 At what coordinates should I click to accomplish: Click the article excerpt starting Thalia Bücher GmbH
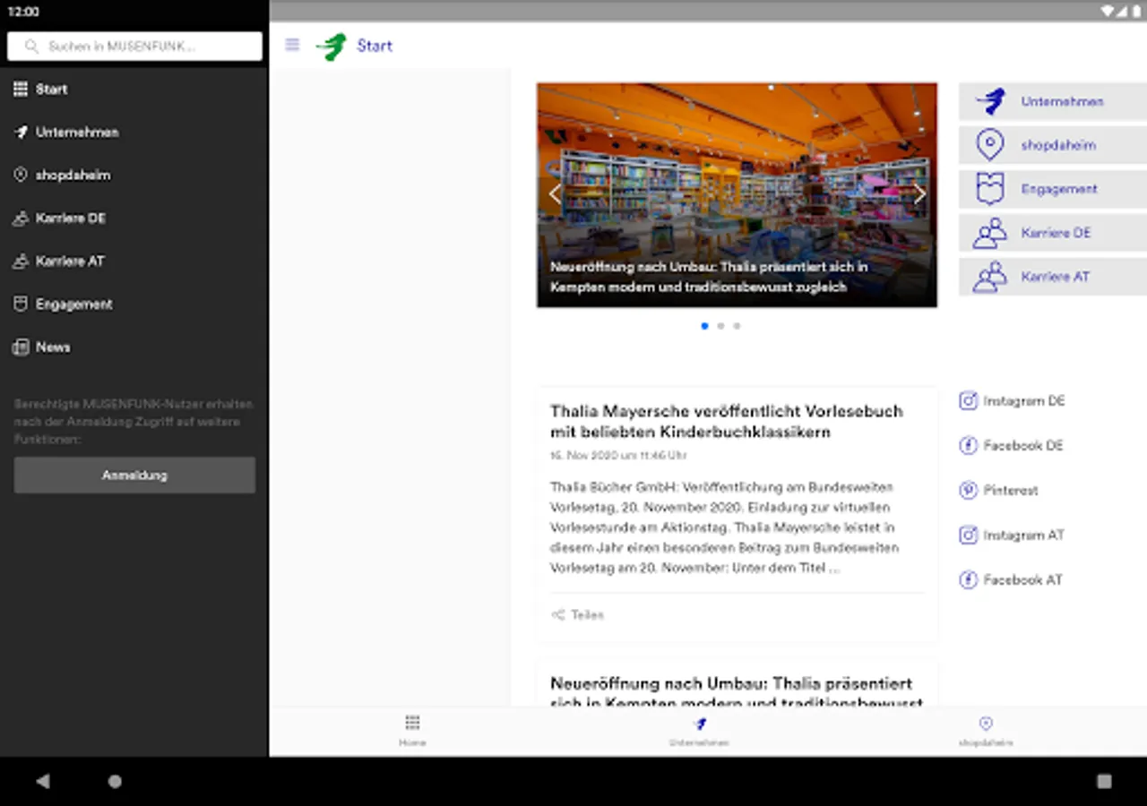click(724, 527)
